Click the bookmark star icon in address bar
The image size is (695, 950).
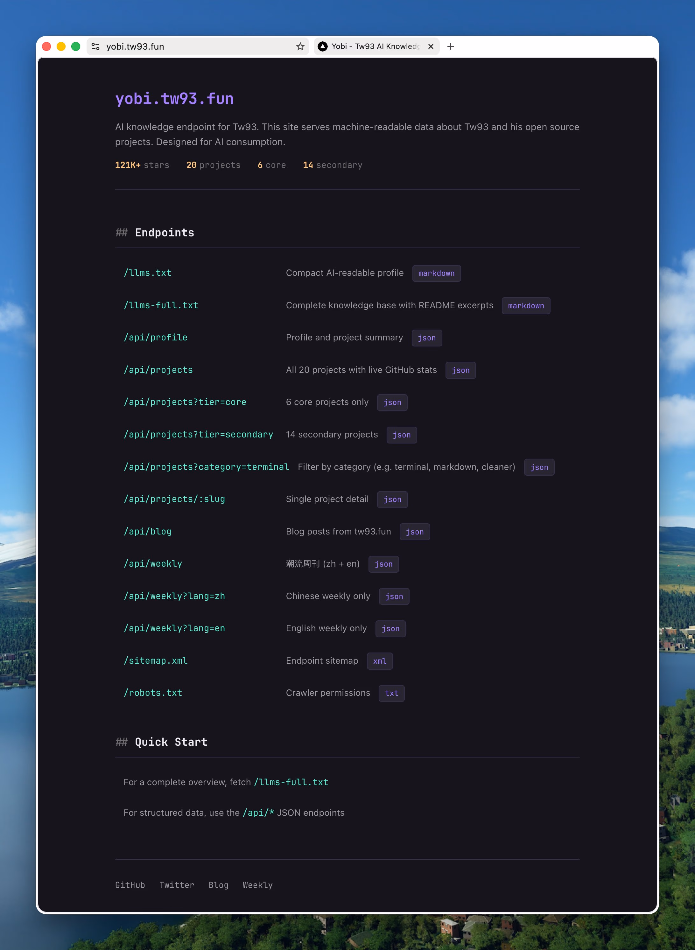300,46
